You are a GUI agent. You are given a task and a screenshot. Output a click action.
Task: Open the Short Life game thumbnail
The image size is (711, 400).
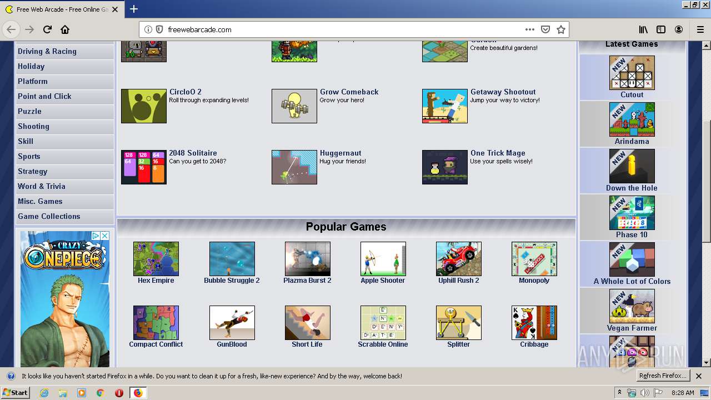click(308, 323)
